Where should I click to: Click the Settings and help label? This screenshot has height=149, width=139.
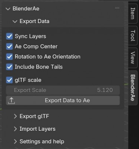pyautogui.click(x=42, y=142)
